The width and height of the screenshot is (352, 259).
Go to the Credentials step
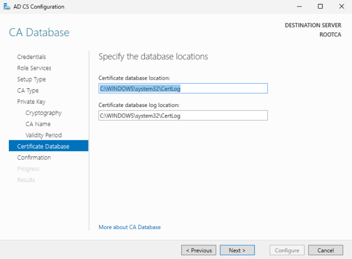pyautogui.click(x=31, y=57)
